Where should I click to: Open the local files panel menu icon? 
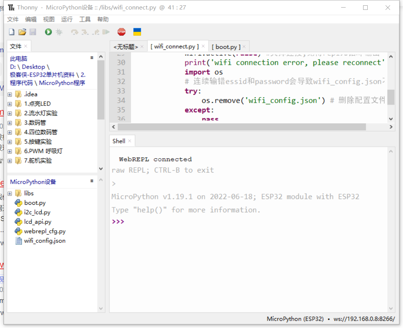tap(92, 58)
